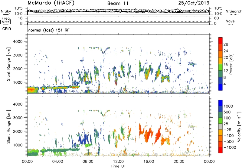This screenshot has height=168, width=242.
Task: Click the 3000 tick of the velocity panel
Action: point(18,118)
